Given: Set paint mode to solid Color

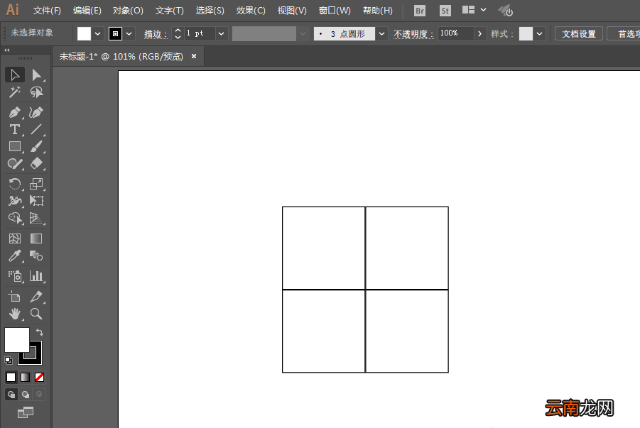Looking at the screenshot, I should pyautogui.click(x=11, y=378).
